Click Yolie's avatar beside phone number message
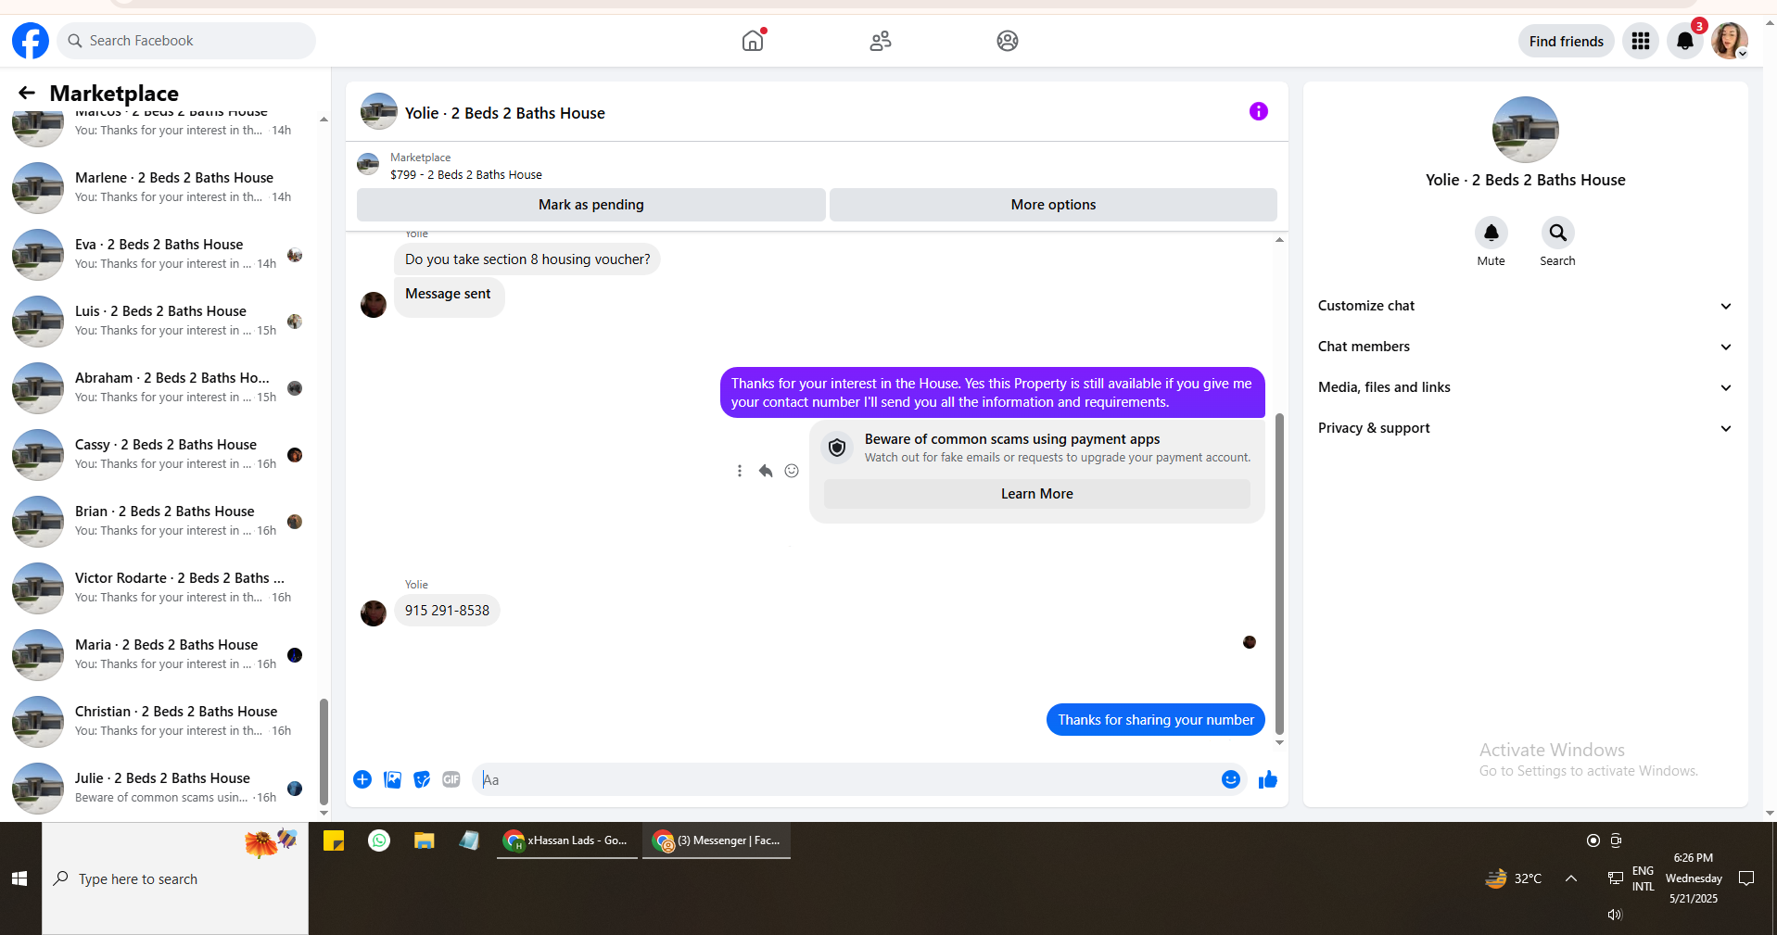The image size is (1777, 935). (x=374, y=613)
